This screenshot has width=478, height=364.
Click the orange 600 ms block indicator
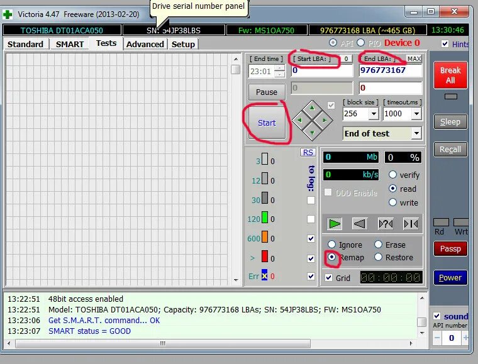click(265, 237)
